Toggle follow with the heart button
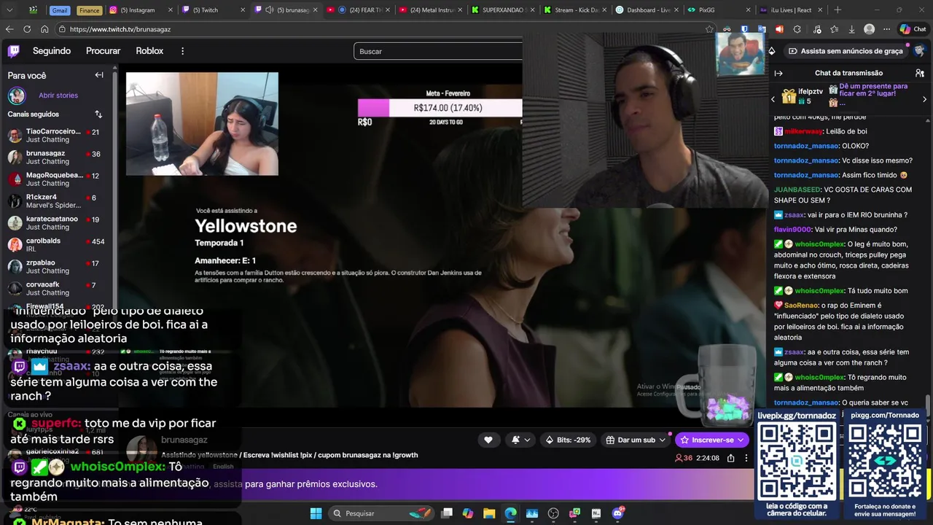This screenshot has width=933, height=525. click(488, 440)
